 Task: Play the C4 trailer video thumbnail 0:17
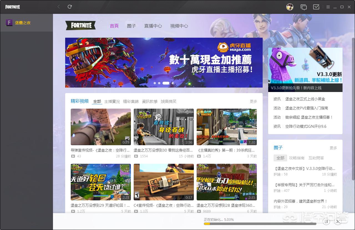click(164, 182)
